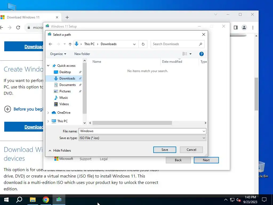Viewport: 273px width, 205px height.
Task: Collapse the folder pane with Hide Folders
Action: [x=60, y=151]
